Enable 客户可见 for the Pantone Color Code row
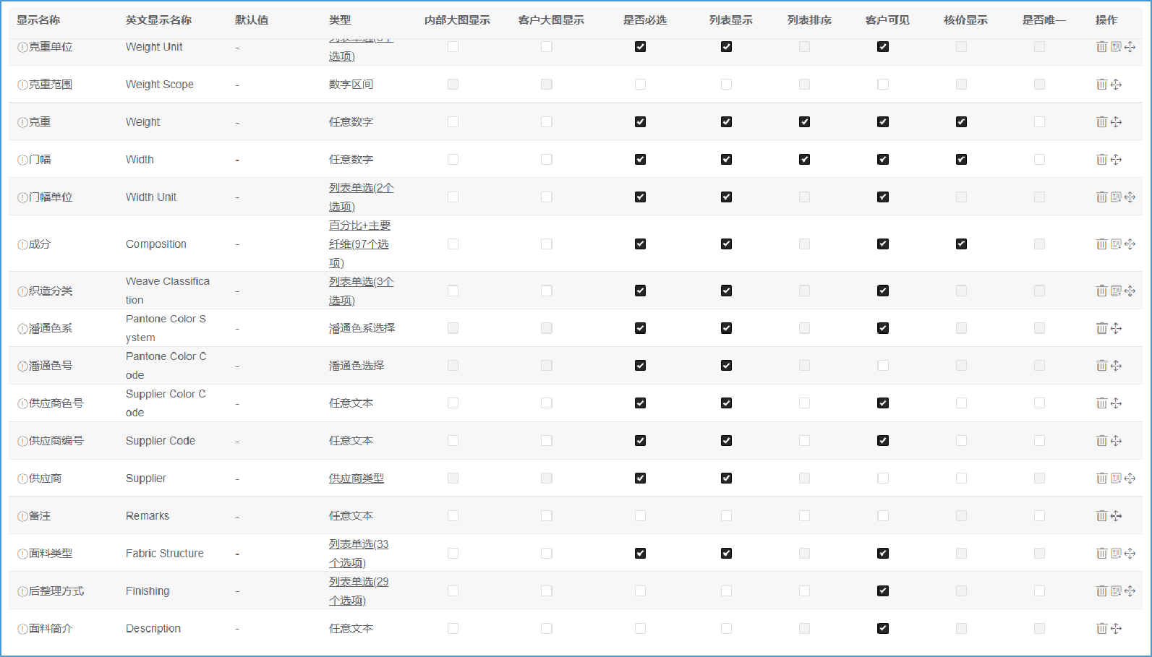The image size is (1152, 657). point(883,366)
